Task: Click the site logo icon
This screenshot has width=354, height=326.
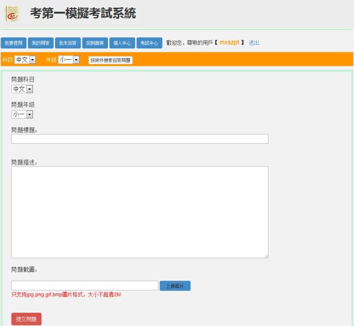Action: pos(12,14)
